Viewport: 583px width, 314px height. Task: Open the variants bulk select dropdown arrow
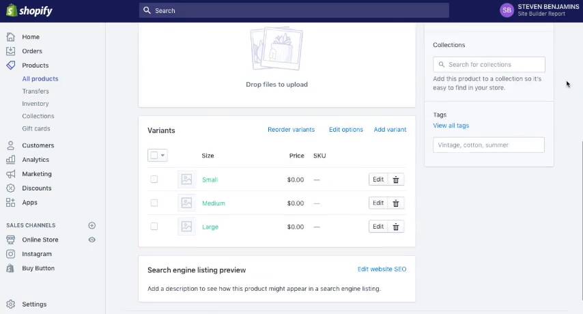tap(162, 156)
